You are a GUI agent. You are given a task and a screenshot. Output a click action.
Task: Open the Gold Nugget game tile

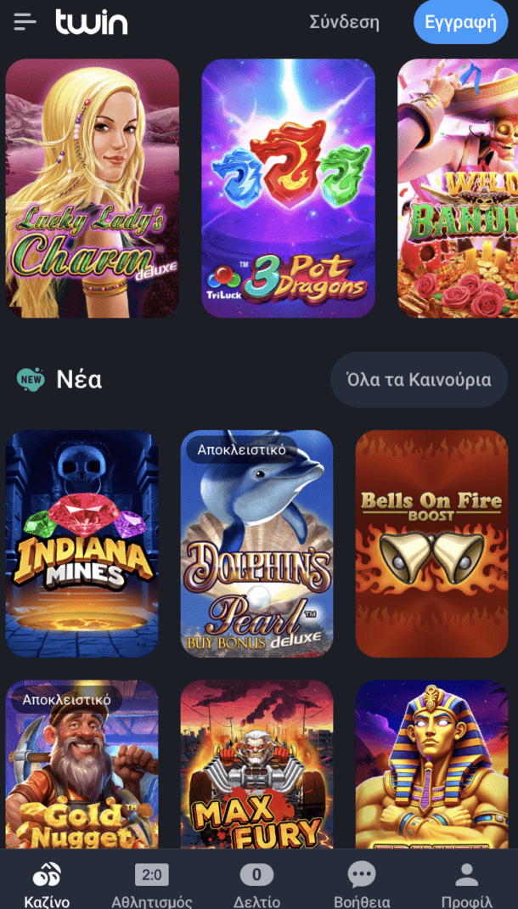pyautogui.click(x=82, y=764)
